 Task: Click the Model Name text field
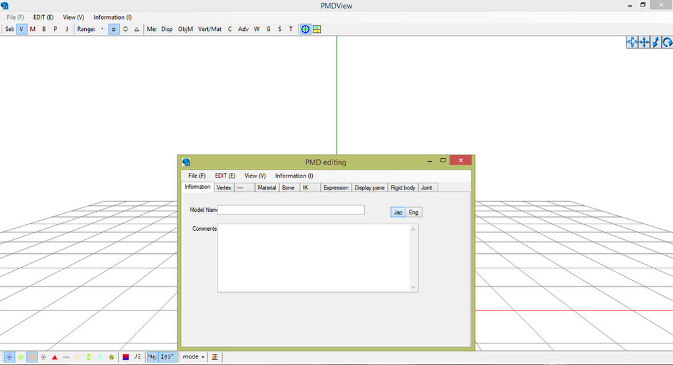coord(290,210)
